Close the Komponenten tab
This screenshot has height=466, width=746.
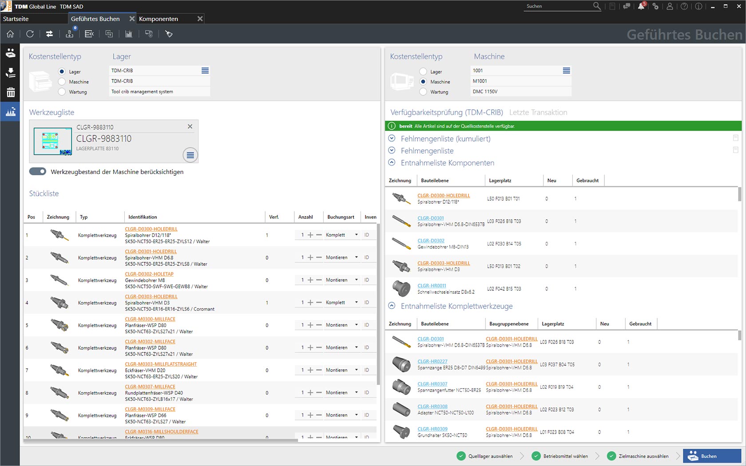coord(200,19)
